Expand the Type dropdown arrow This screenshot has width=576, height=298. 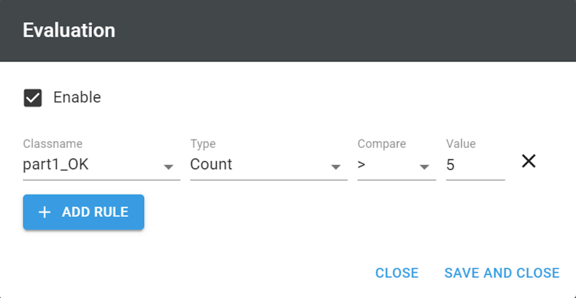click(335, 167)
